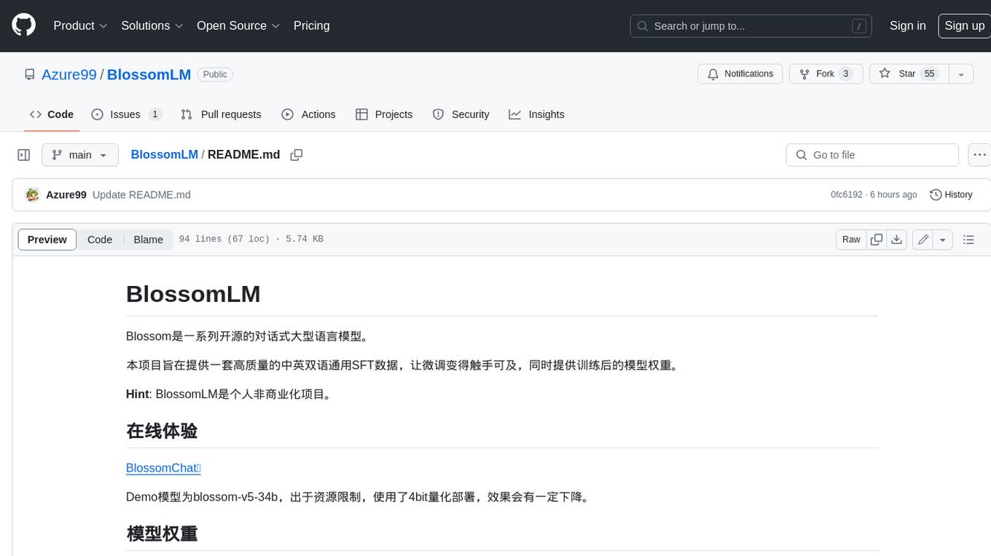Switch to the Code tab
Viewport: 991px width, 556px height.
52,114
